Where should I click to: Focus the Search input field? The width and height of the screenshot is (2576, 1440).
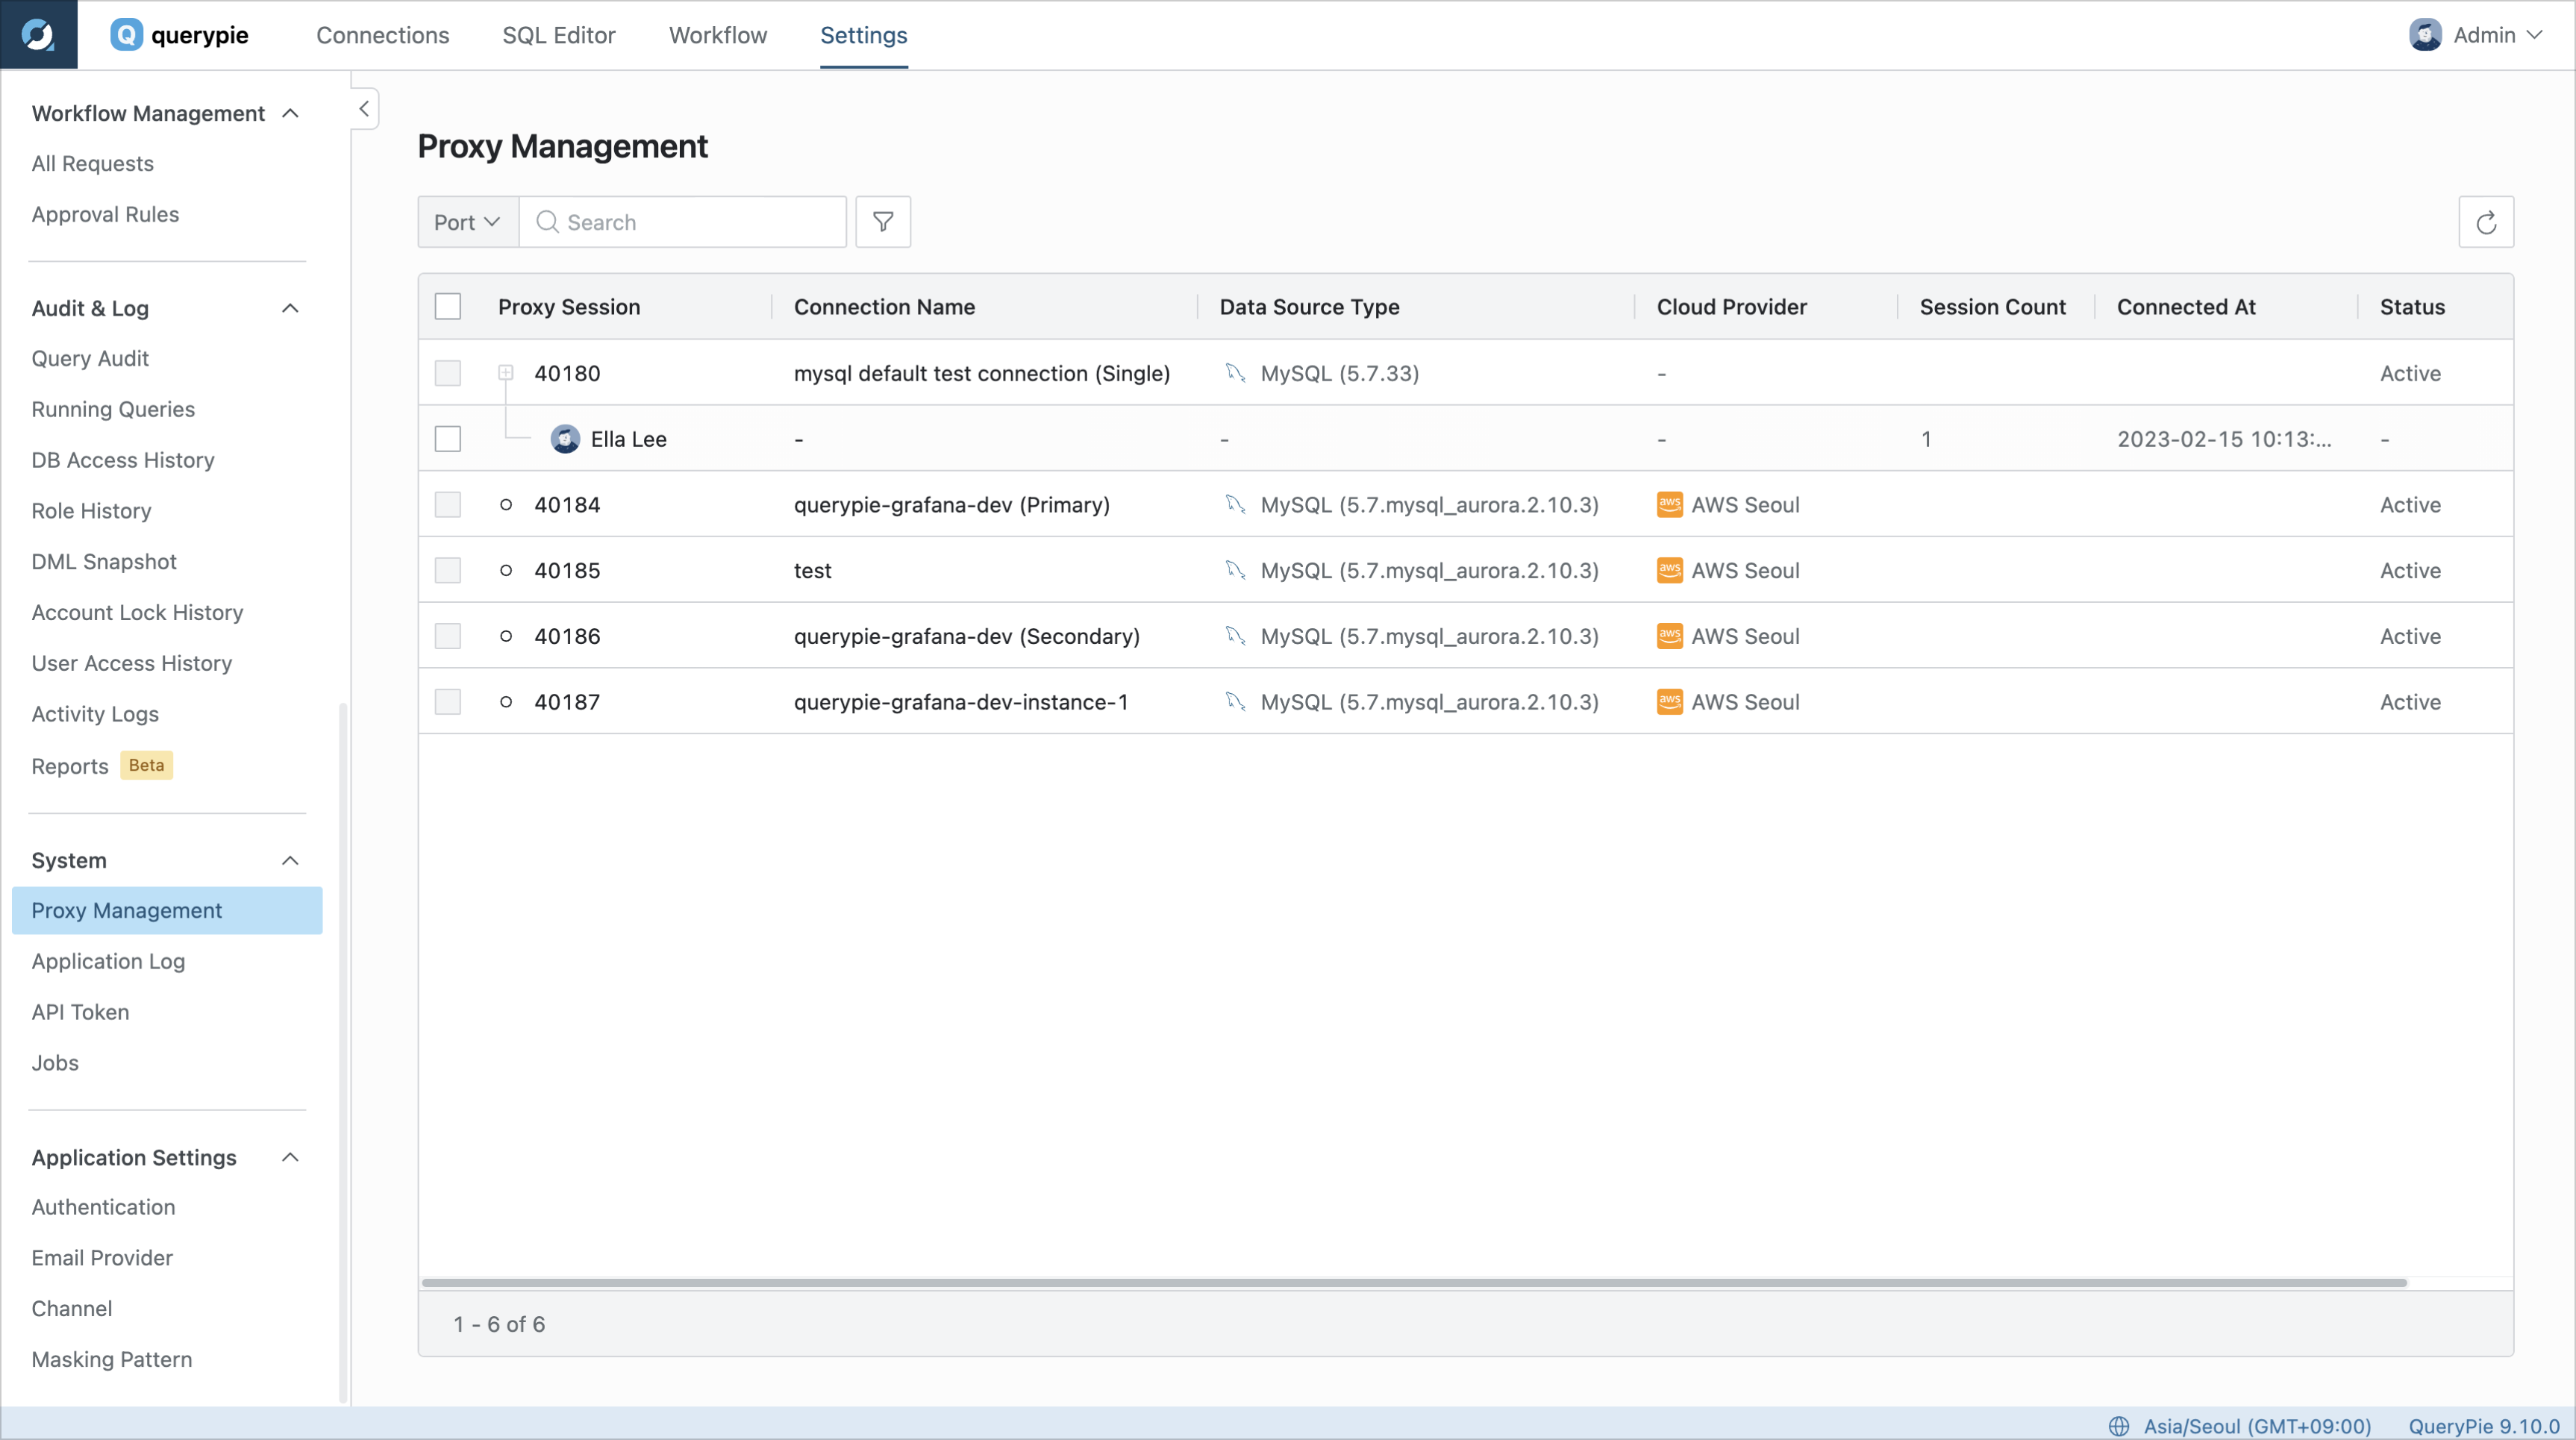(683, 222)
